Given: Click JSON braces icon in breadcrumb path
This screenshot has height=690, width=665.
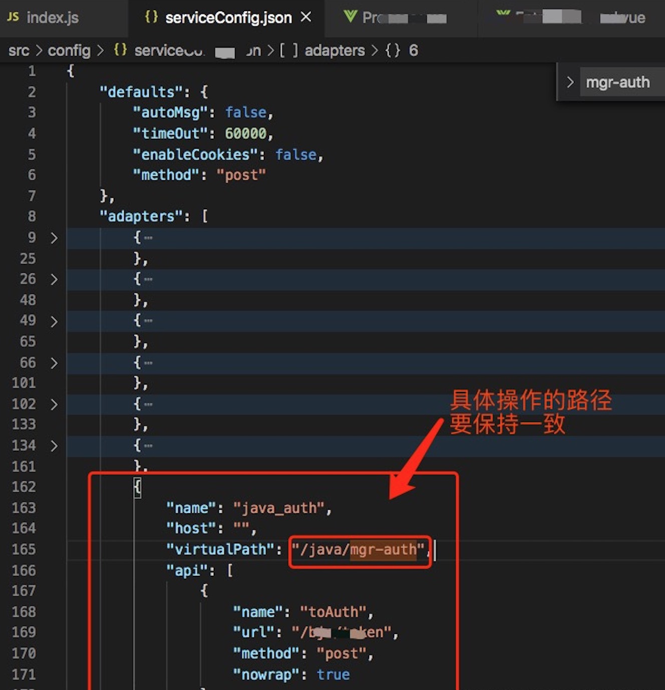Looking at the screenshot, I should 120,50.
